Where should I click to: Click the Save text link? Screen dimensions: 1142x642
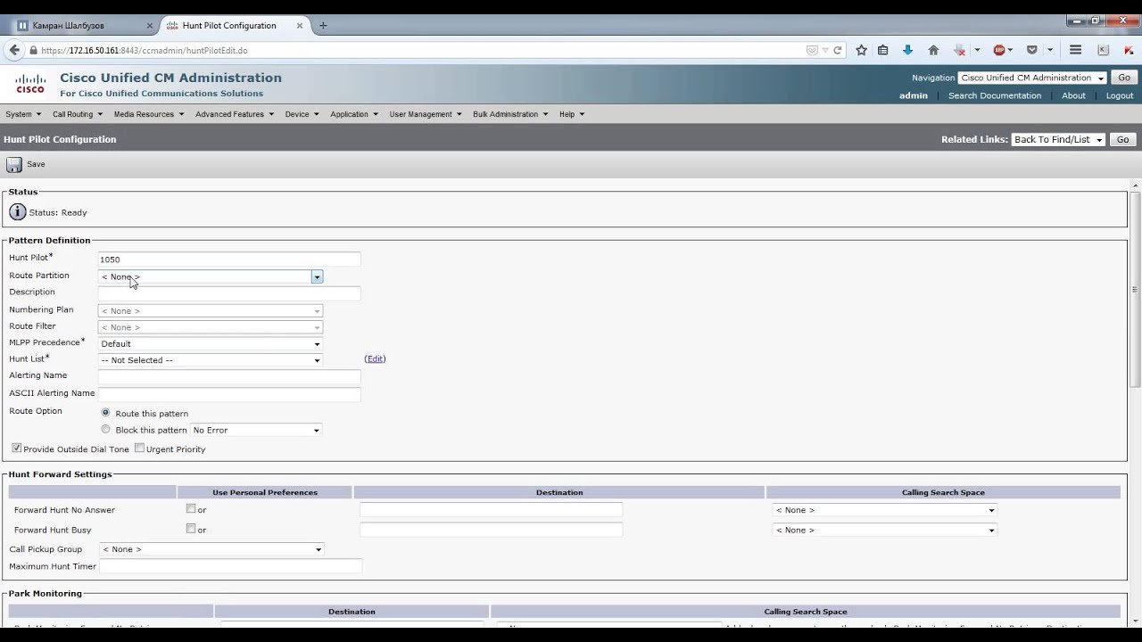pyautogui.click(x=36, y=164)
